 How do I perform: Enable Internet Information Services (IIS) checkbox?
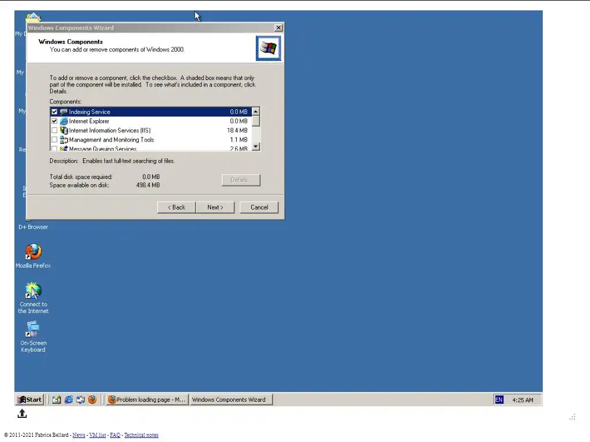(54, 131)
